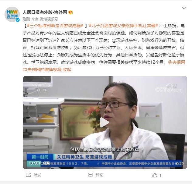Click the repost share icon

pyautogui.click(x=28, y=175)
